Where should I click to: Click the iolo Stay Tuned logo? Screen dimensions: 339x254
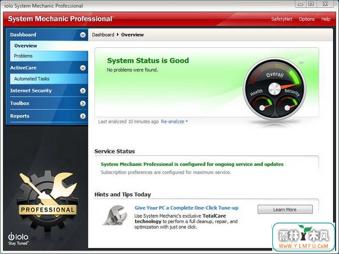18,239
